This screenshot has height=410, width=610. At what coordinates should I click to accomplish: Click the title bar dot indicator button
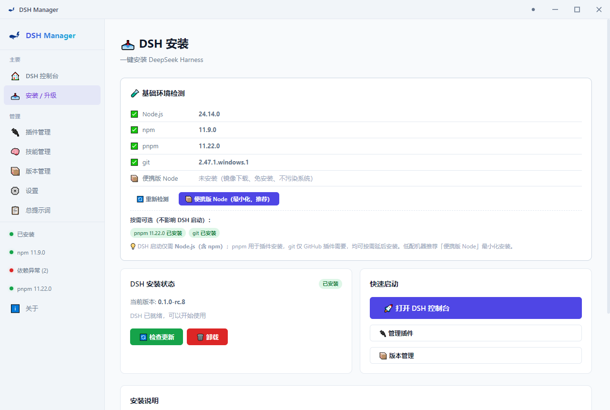533,10
